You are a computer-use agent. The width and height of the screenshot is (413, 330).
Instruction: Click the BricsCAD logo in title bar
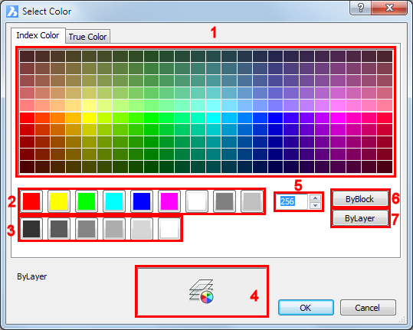coord(12,11)
